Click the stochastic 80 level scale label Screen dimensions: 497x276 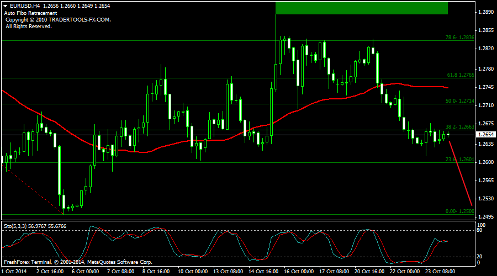[479, 230]
